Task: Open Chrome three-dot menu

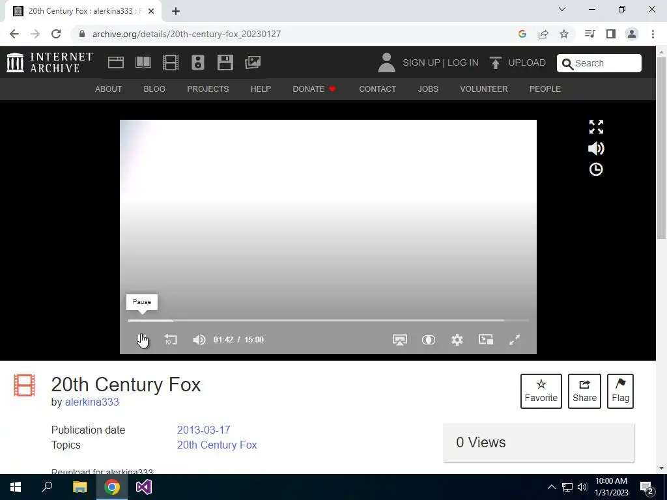Action: tap(653, 34)
